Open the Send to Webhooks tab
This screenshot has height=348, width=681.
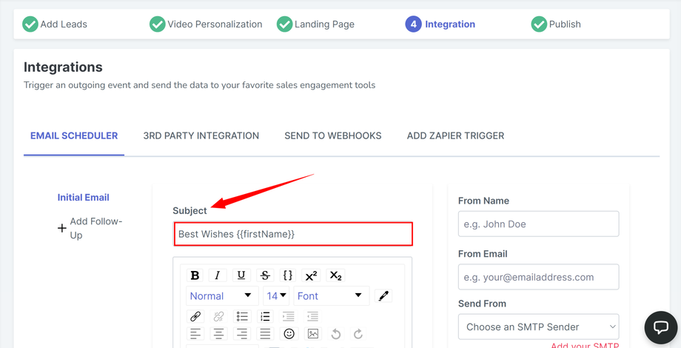tap(333, 135)
